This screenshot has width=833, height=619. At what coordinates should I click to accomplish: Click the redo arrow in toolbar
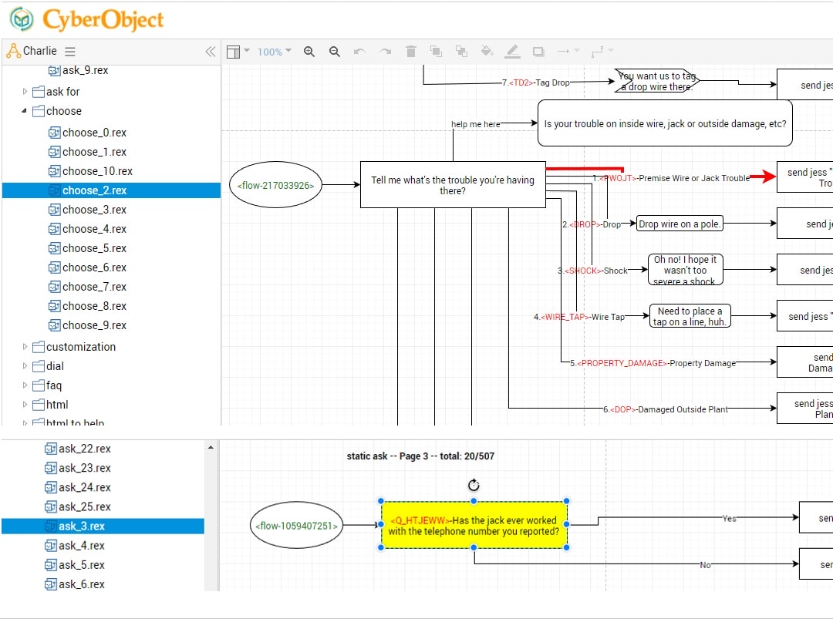385,52
